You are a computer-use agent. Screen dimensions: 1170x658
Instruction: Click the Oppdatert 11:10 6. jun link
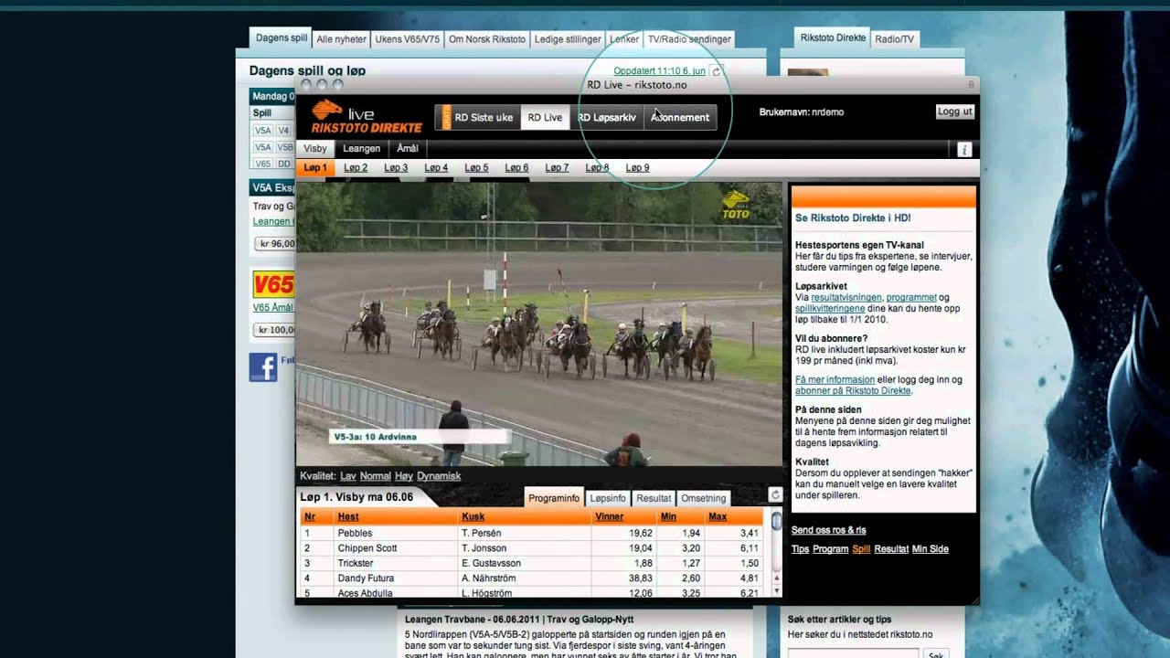[659, 71]
